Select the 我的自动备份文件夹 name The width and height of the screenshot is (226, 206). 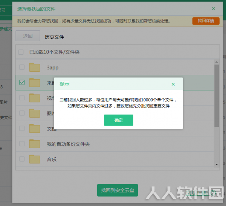point(68,144)
